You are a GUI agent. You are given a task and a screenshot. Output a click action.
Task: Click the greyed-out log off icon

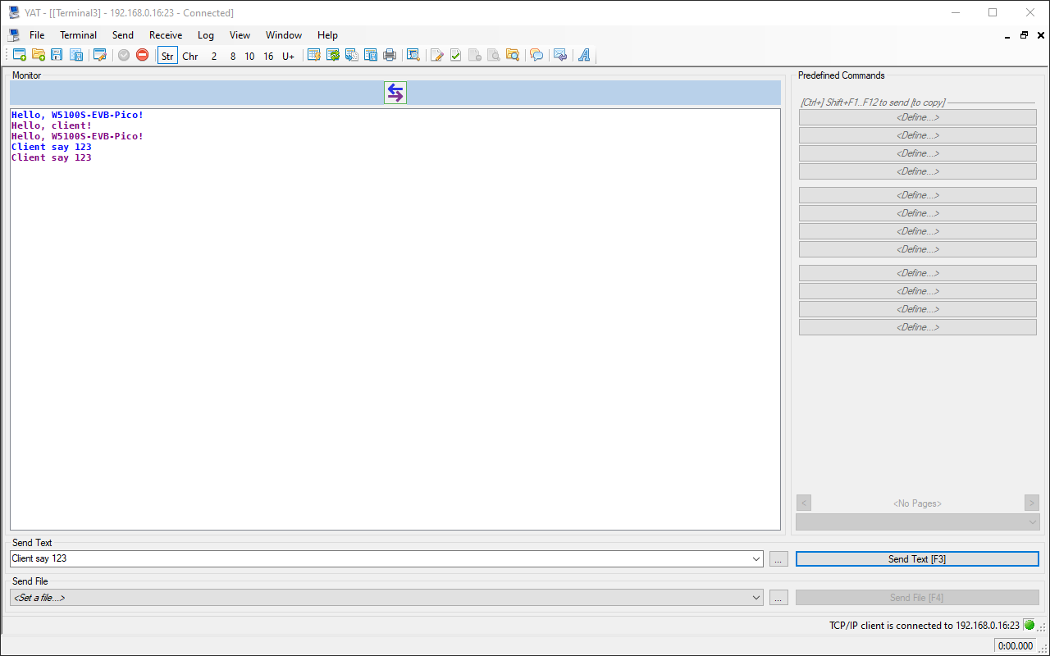475,56
